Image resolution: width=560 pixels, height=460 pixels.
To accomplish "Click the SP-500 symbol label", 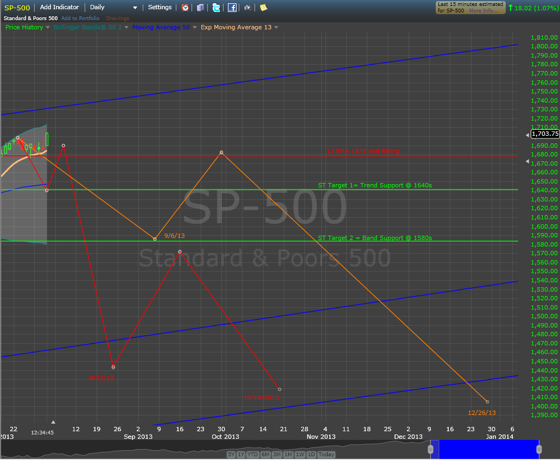I will pyautogui.click(x=17, y=8).
